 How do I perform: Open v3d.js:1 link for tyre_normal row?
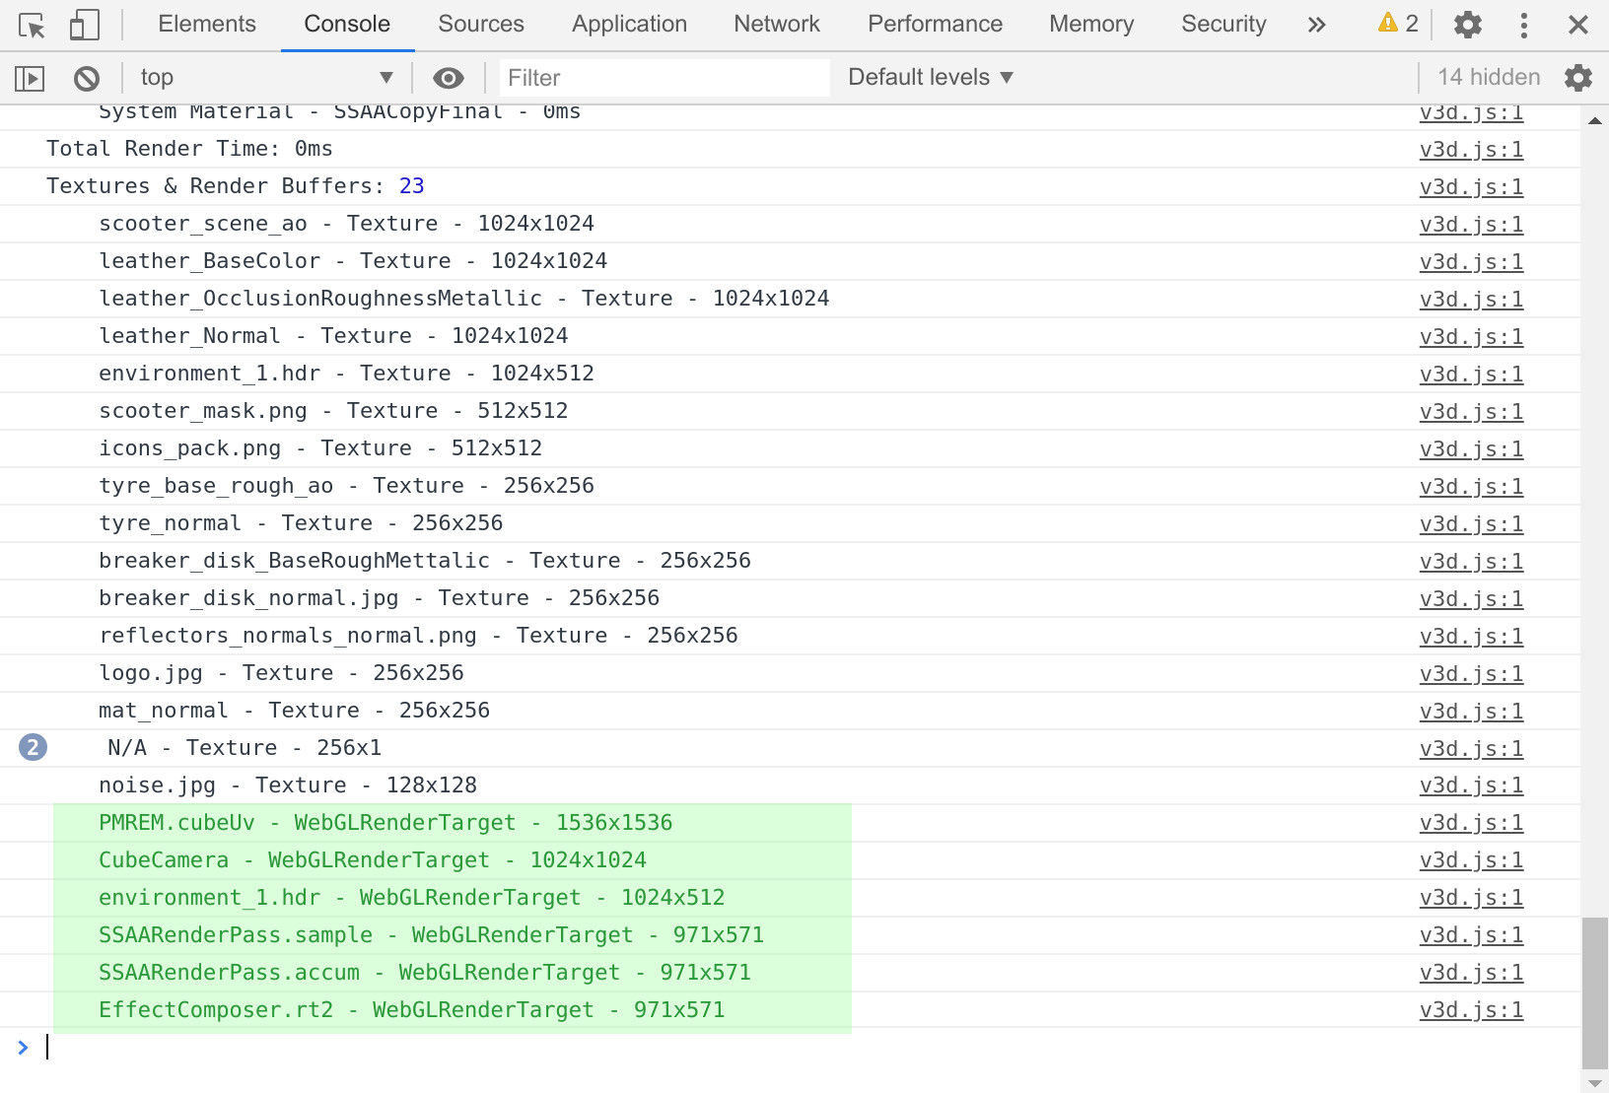click(1471, 524)
